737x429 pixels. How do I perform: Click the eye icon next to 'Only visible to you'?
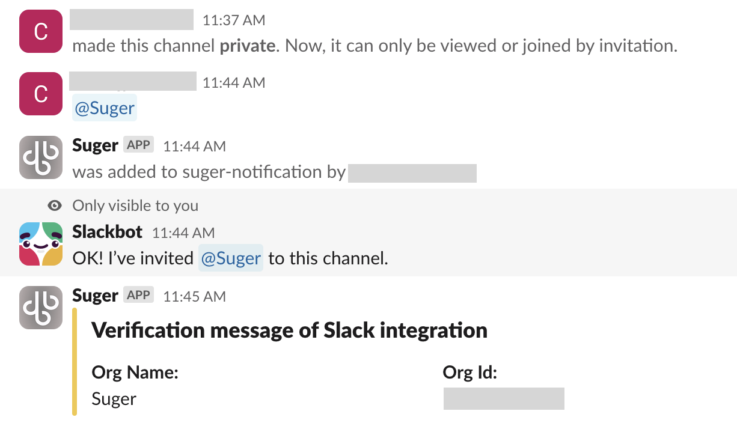[x=55, y=206]
